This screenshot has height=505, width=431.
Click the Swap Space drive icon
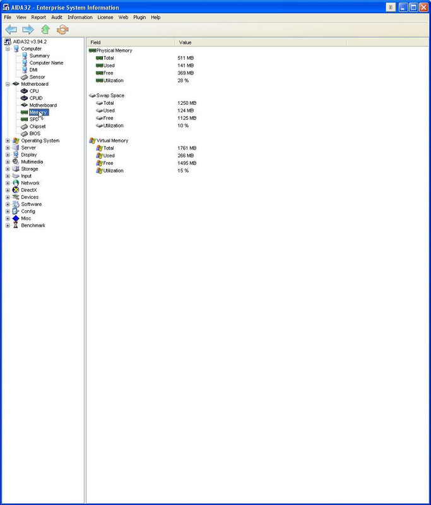click(92, 96)
